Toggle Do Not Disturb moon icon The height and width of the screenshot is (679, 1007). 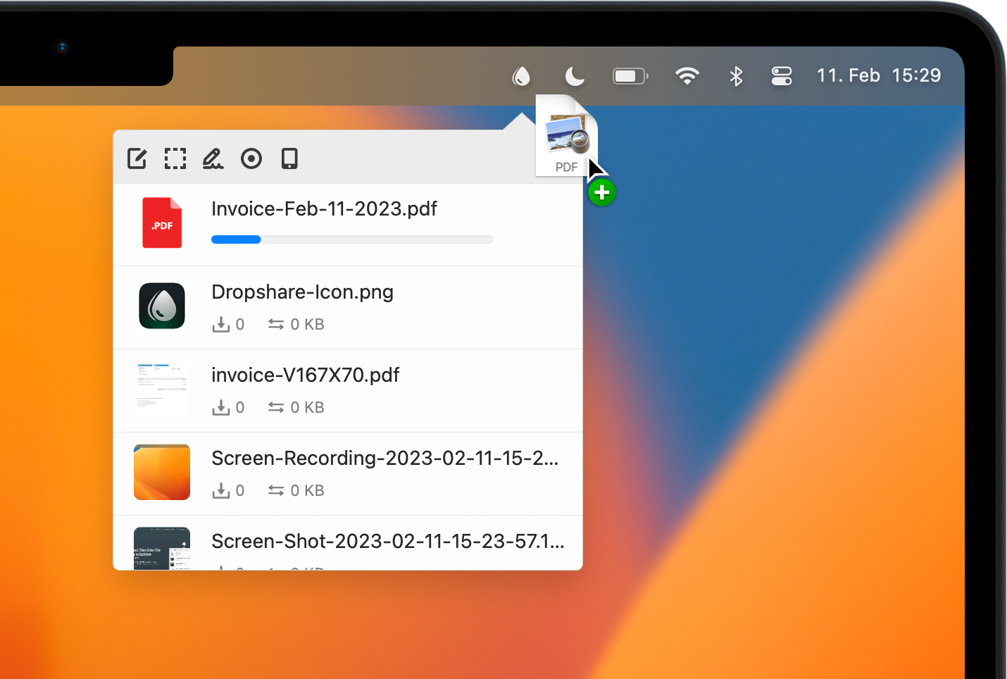click(575, 76)
